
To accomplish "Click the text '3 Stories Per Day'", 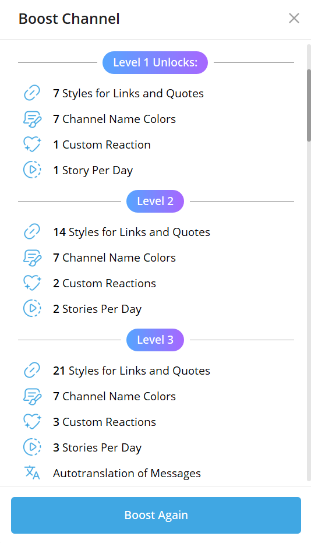I will (x=97, y=448).
